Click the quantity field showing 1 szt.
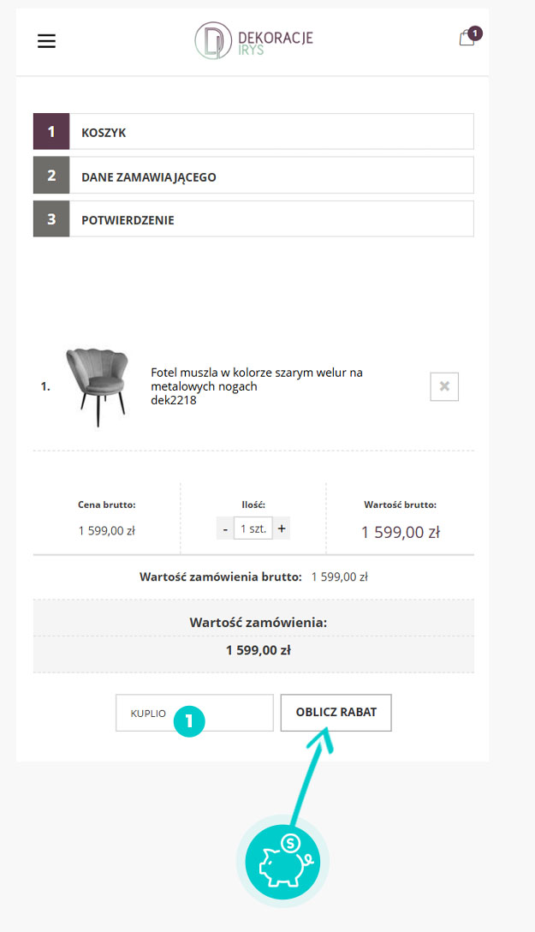The height and width of the screenshot is (932, 535). 253,529
